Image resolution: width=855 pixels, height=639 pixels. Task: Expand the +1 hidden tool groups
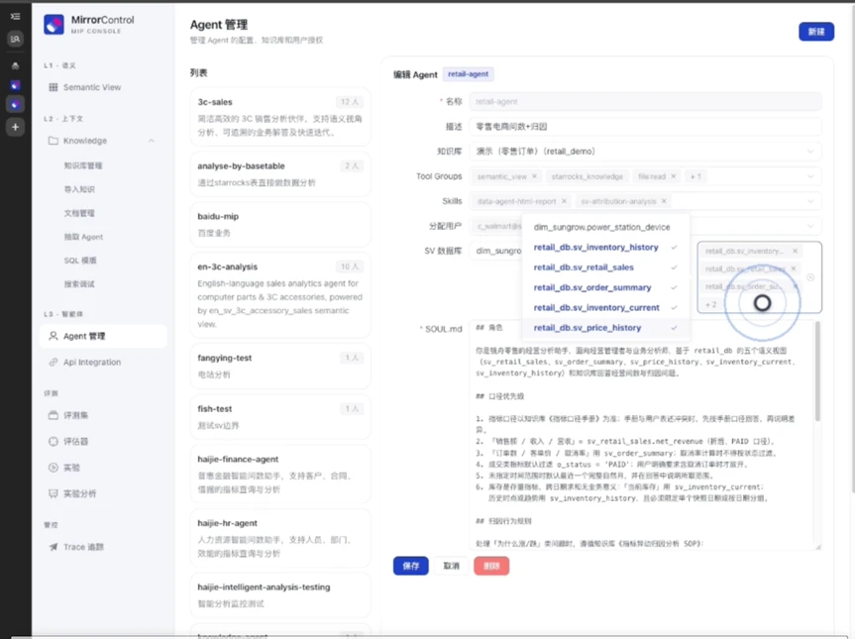[695, 176]
